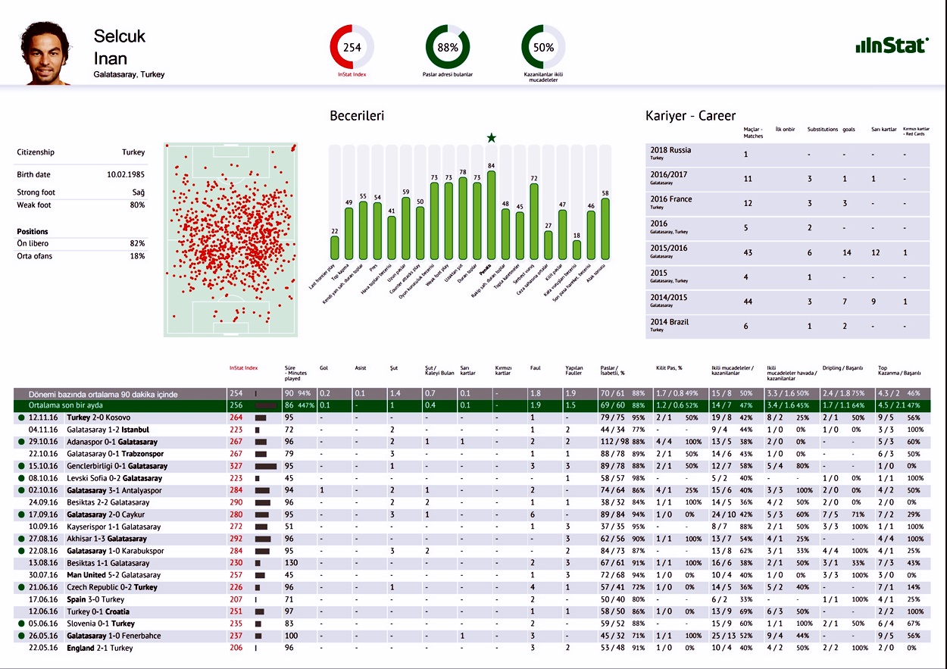Click the green dot beside Genclerbirligi 0-1 Galatasaray
The width and height of the screenshot is (947, 669).
(22, 466)
